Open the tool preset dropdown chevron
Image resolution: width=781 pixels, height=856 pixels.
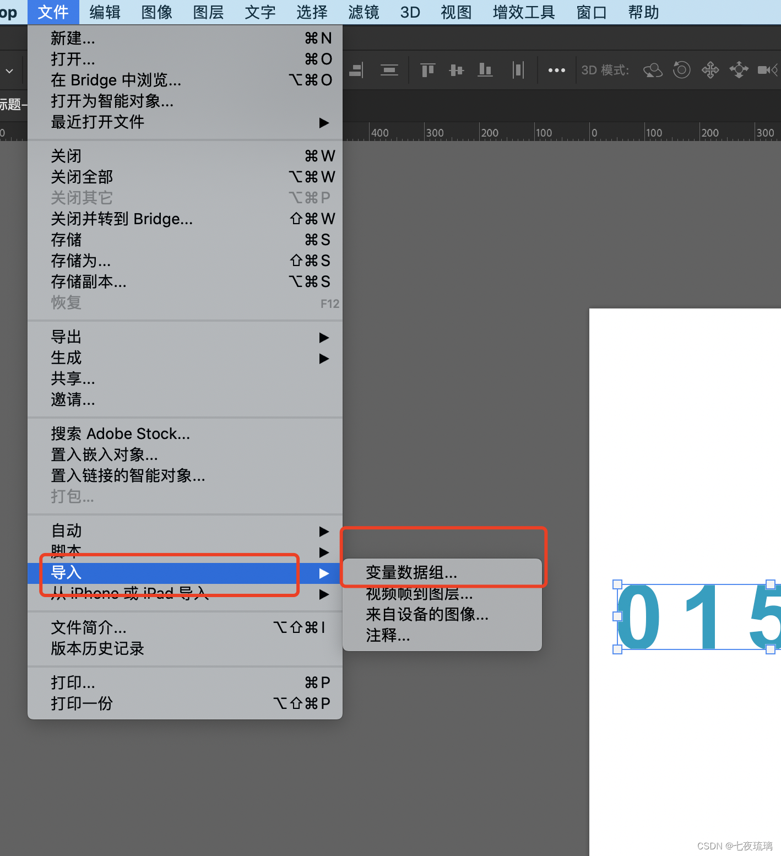coord(9,71)
